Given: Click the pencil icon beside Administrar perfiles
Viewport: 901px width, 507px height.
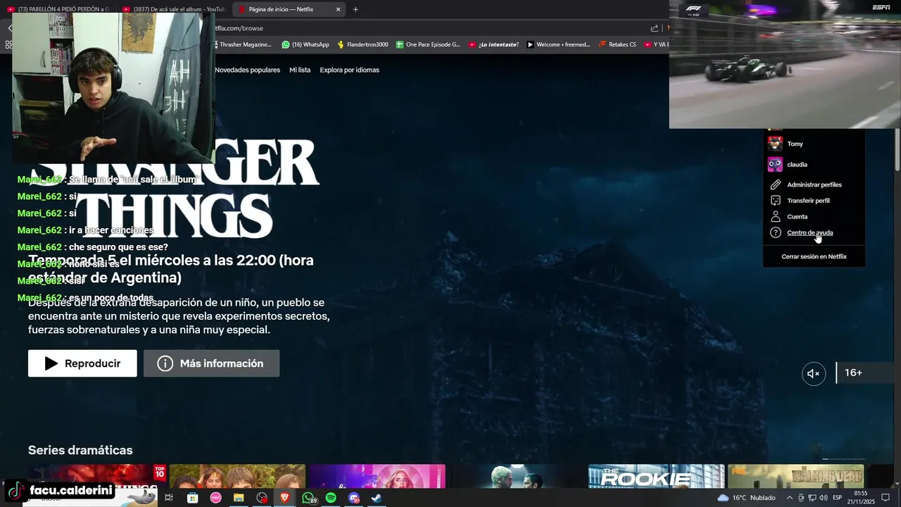Looking at the screenshot, I should point(775,184).
